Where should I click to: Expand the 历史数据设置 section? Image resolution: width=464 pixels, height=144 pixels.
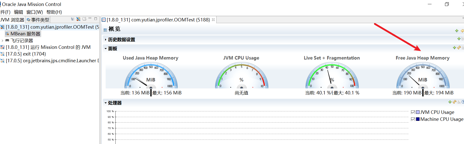[106, 40]
